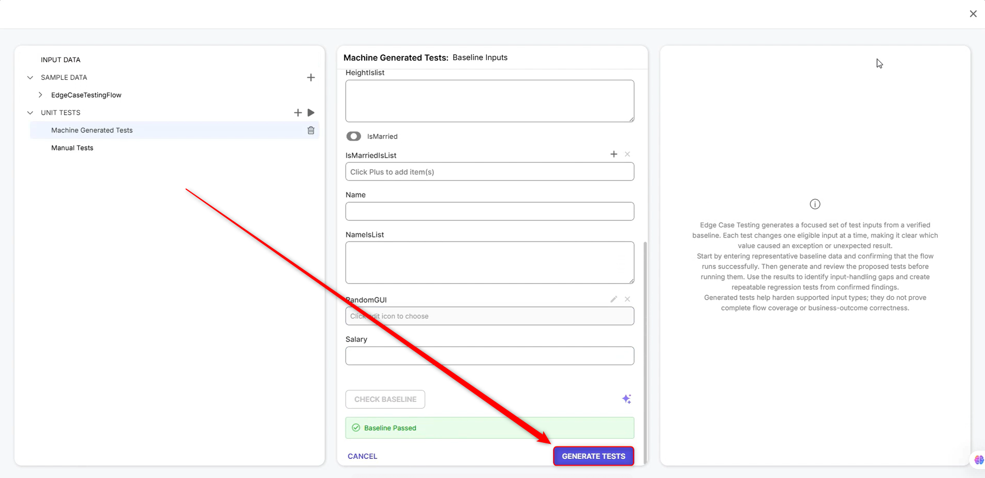Click CANCEL button
This screenshot has width=985, height=478.
362,456
